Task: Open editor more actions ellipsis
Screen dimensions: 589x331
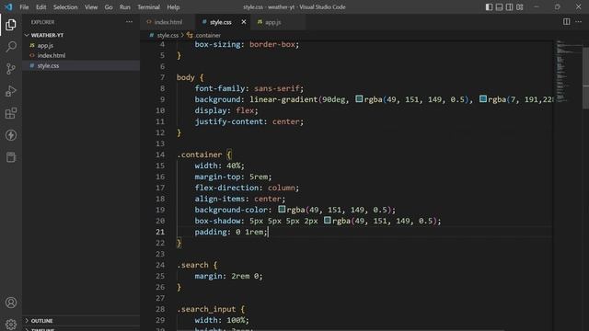Action: pyautogui.click(x=579, y=22)
